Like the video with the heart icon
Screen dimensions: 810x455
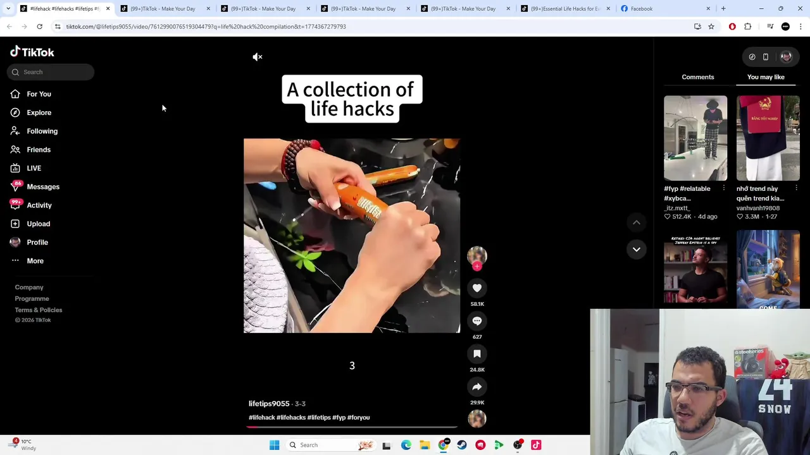[477, 288]
